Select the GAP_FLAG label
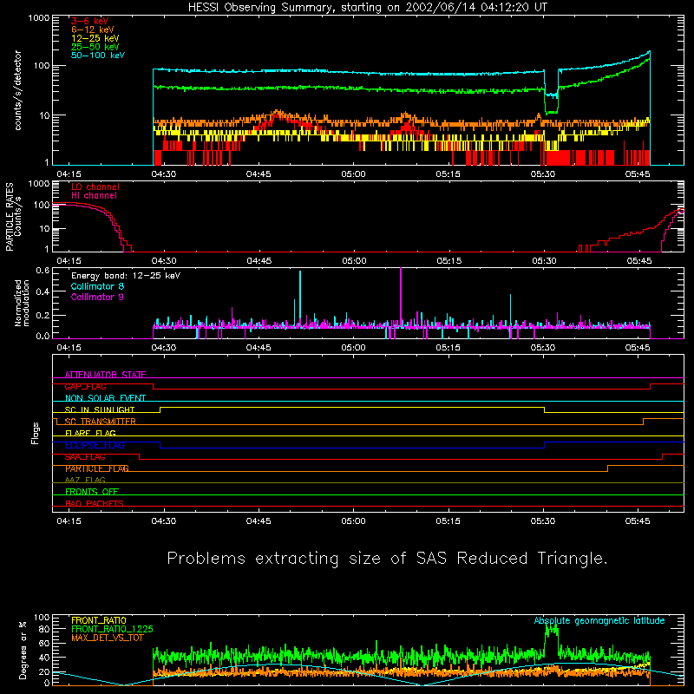Viewport: 694px width, 694px height. click(x=85, y=386)
